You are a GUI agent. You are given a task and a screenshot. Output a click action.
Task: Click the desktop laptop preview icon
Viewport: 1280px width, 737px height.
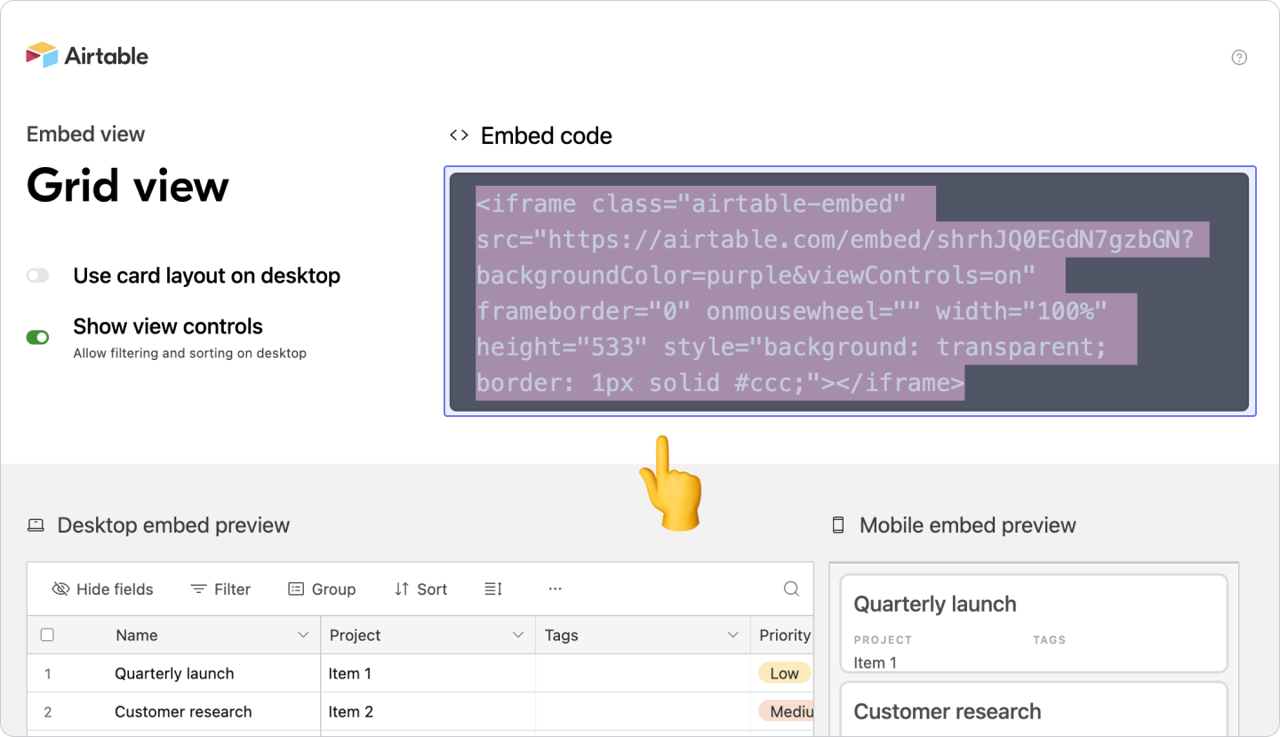point(36,525)
